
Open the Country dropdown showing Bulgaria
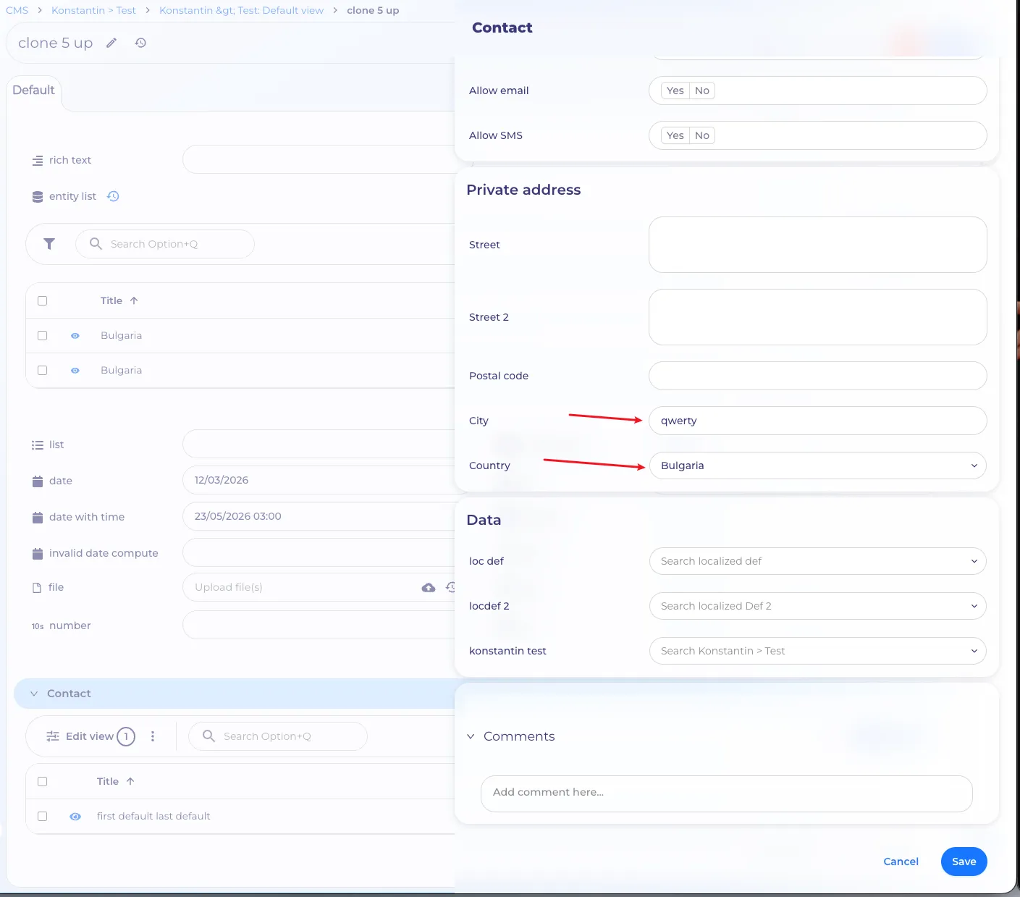(x=818, y=466)
